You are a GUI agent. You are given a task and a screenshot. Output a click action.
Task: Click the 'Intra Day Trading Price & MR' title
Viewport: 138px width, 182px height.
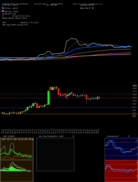(x=51, y=136)
